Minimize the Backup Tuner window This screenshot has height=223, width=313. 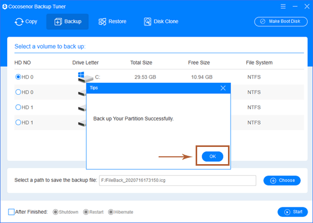tap(295, 6)
